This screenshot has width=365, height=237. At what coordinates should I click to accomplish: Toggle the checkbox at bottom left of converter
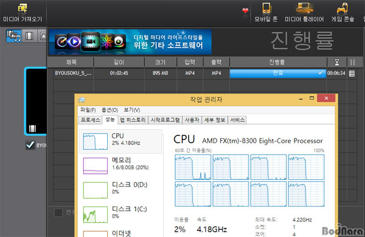[x=58, y=212]
